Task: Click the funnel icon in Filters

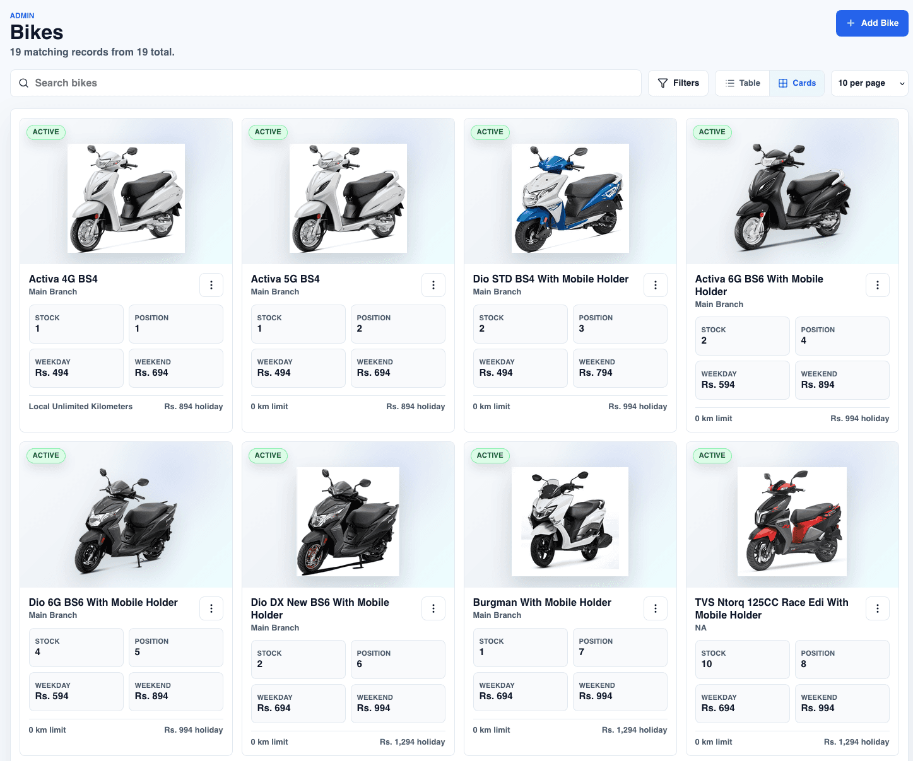Action: [663, 83]
